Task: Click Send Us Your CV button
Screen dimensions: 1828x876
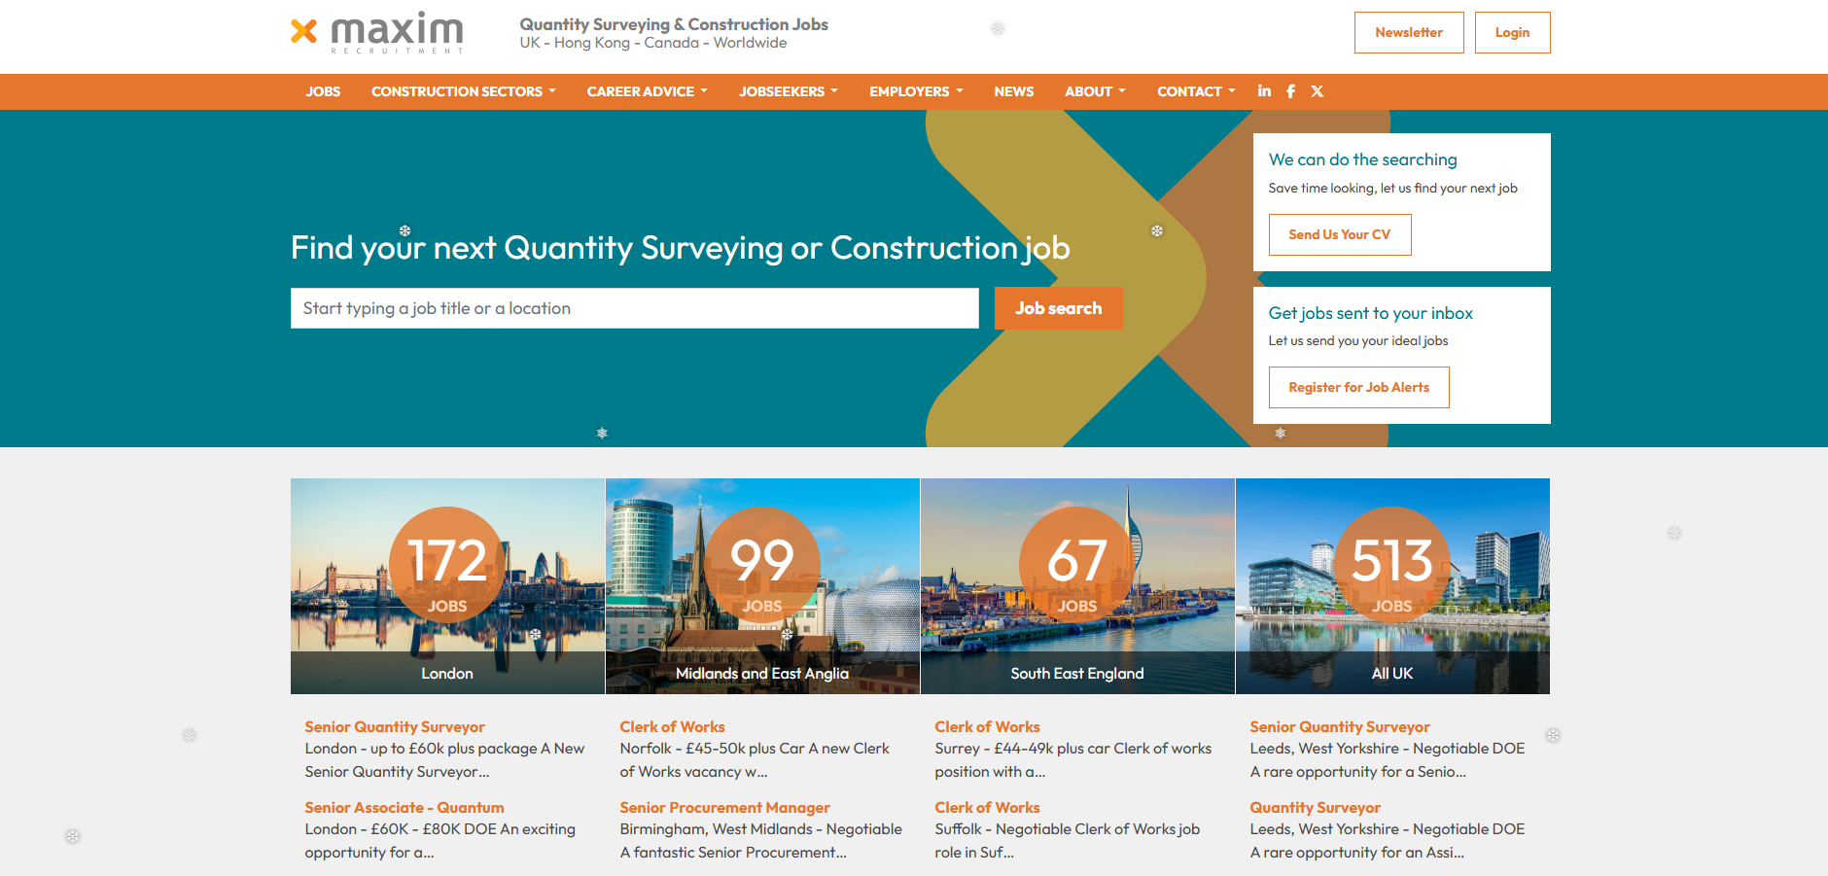Action: click(x=1340, y=234)
